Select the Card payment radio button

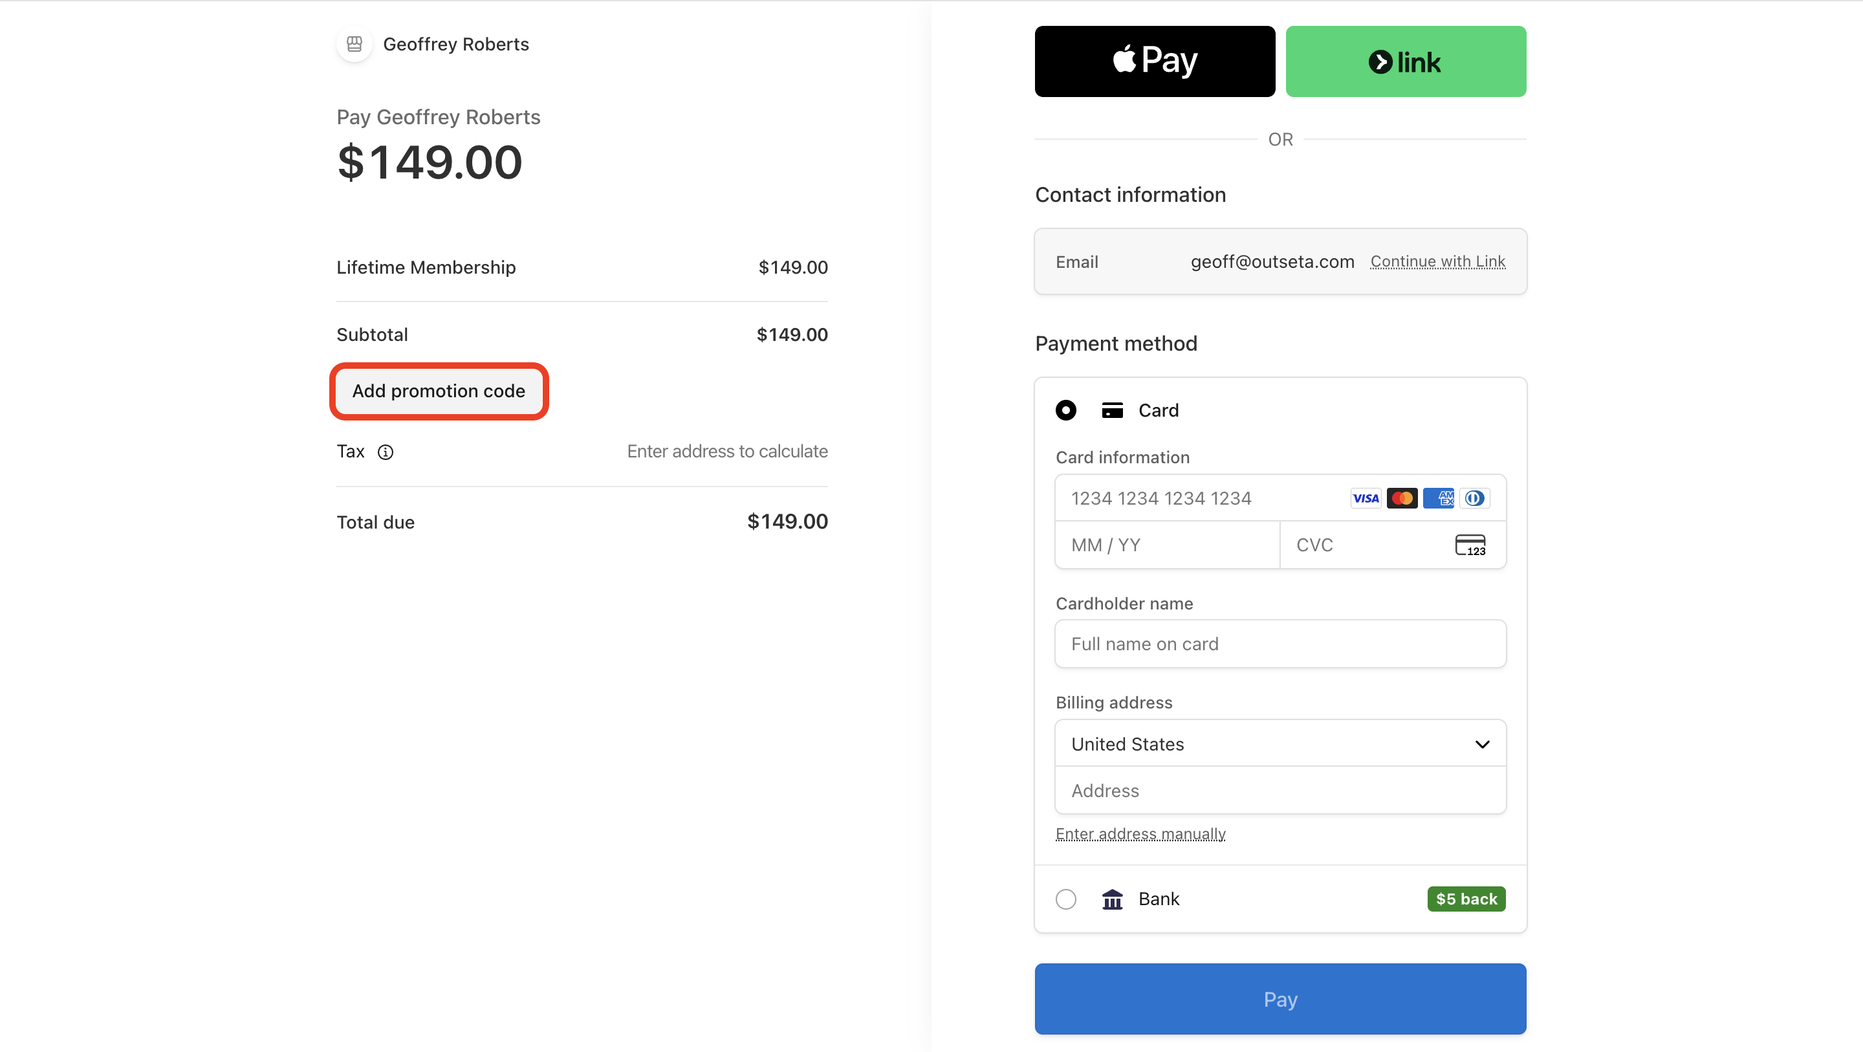[1066, 410]
